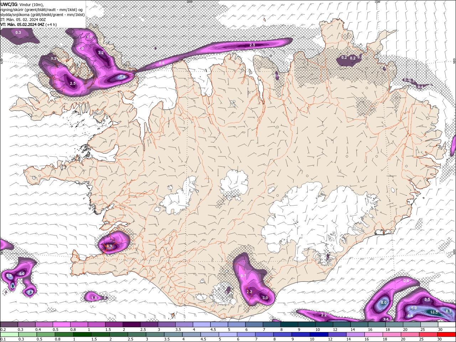
Task: Select the upper legend swatch between 8 and 9
Action: point(289,325)
